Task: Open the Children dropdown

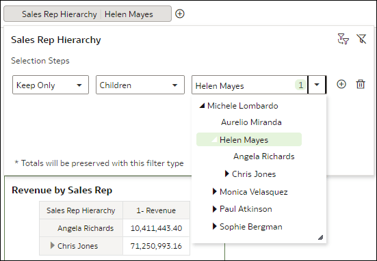Action: click(x=140, y=85)
